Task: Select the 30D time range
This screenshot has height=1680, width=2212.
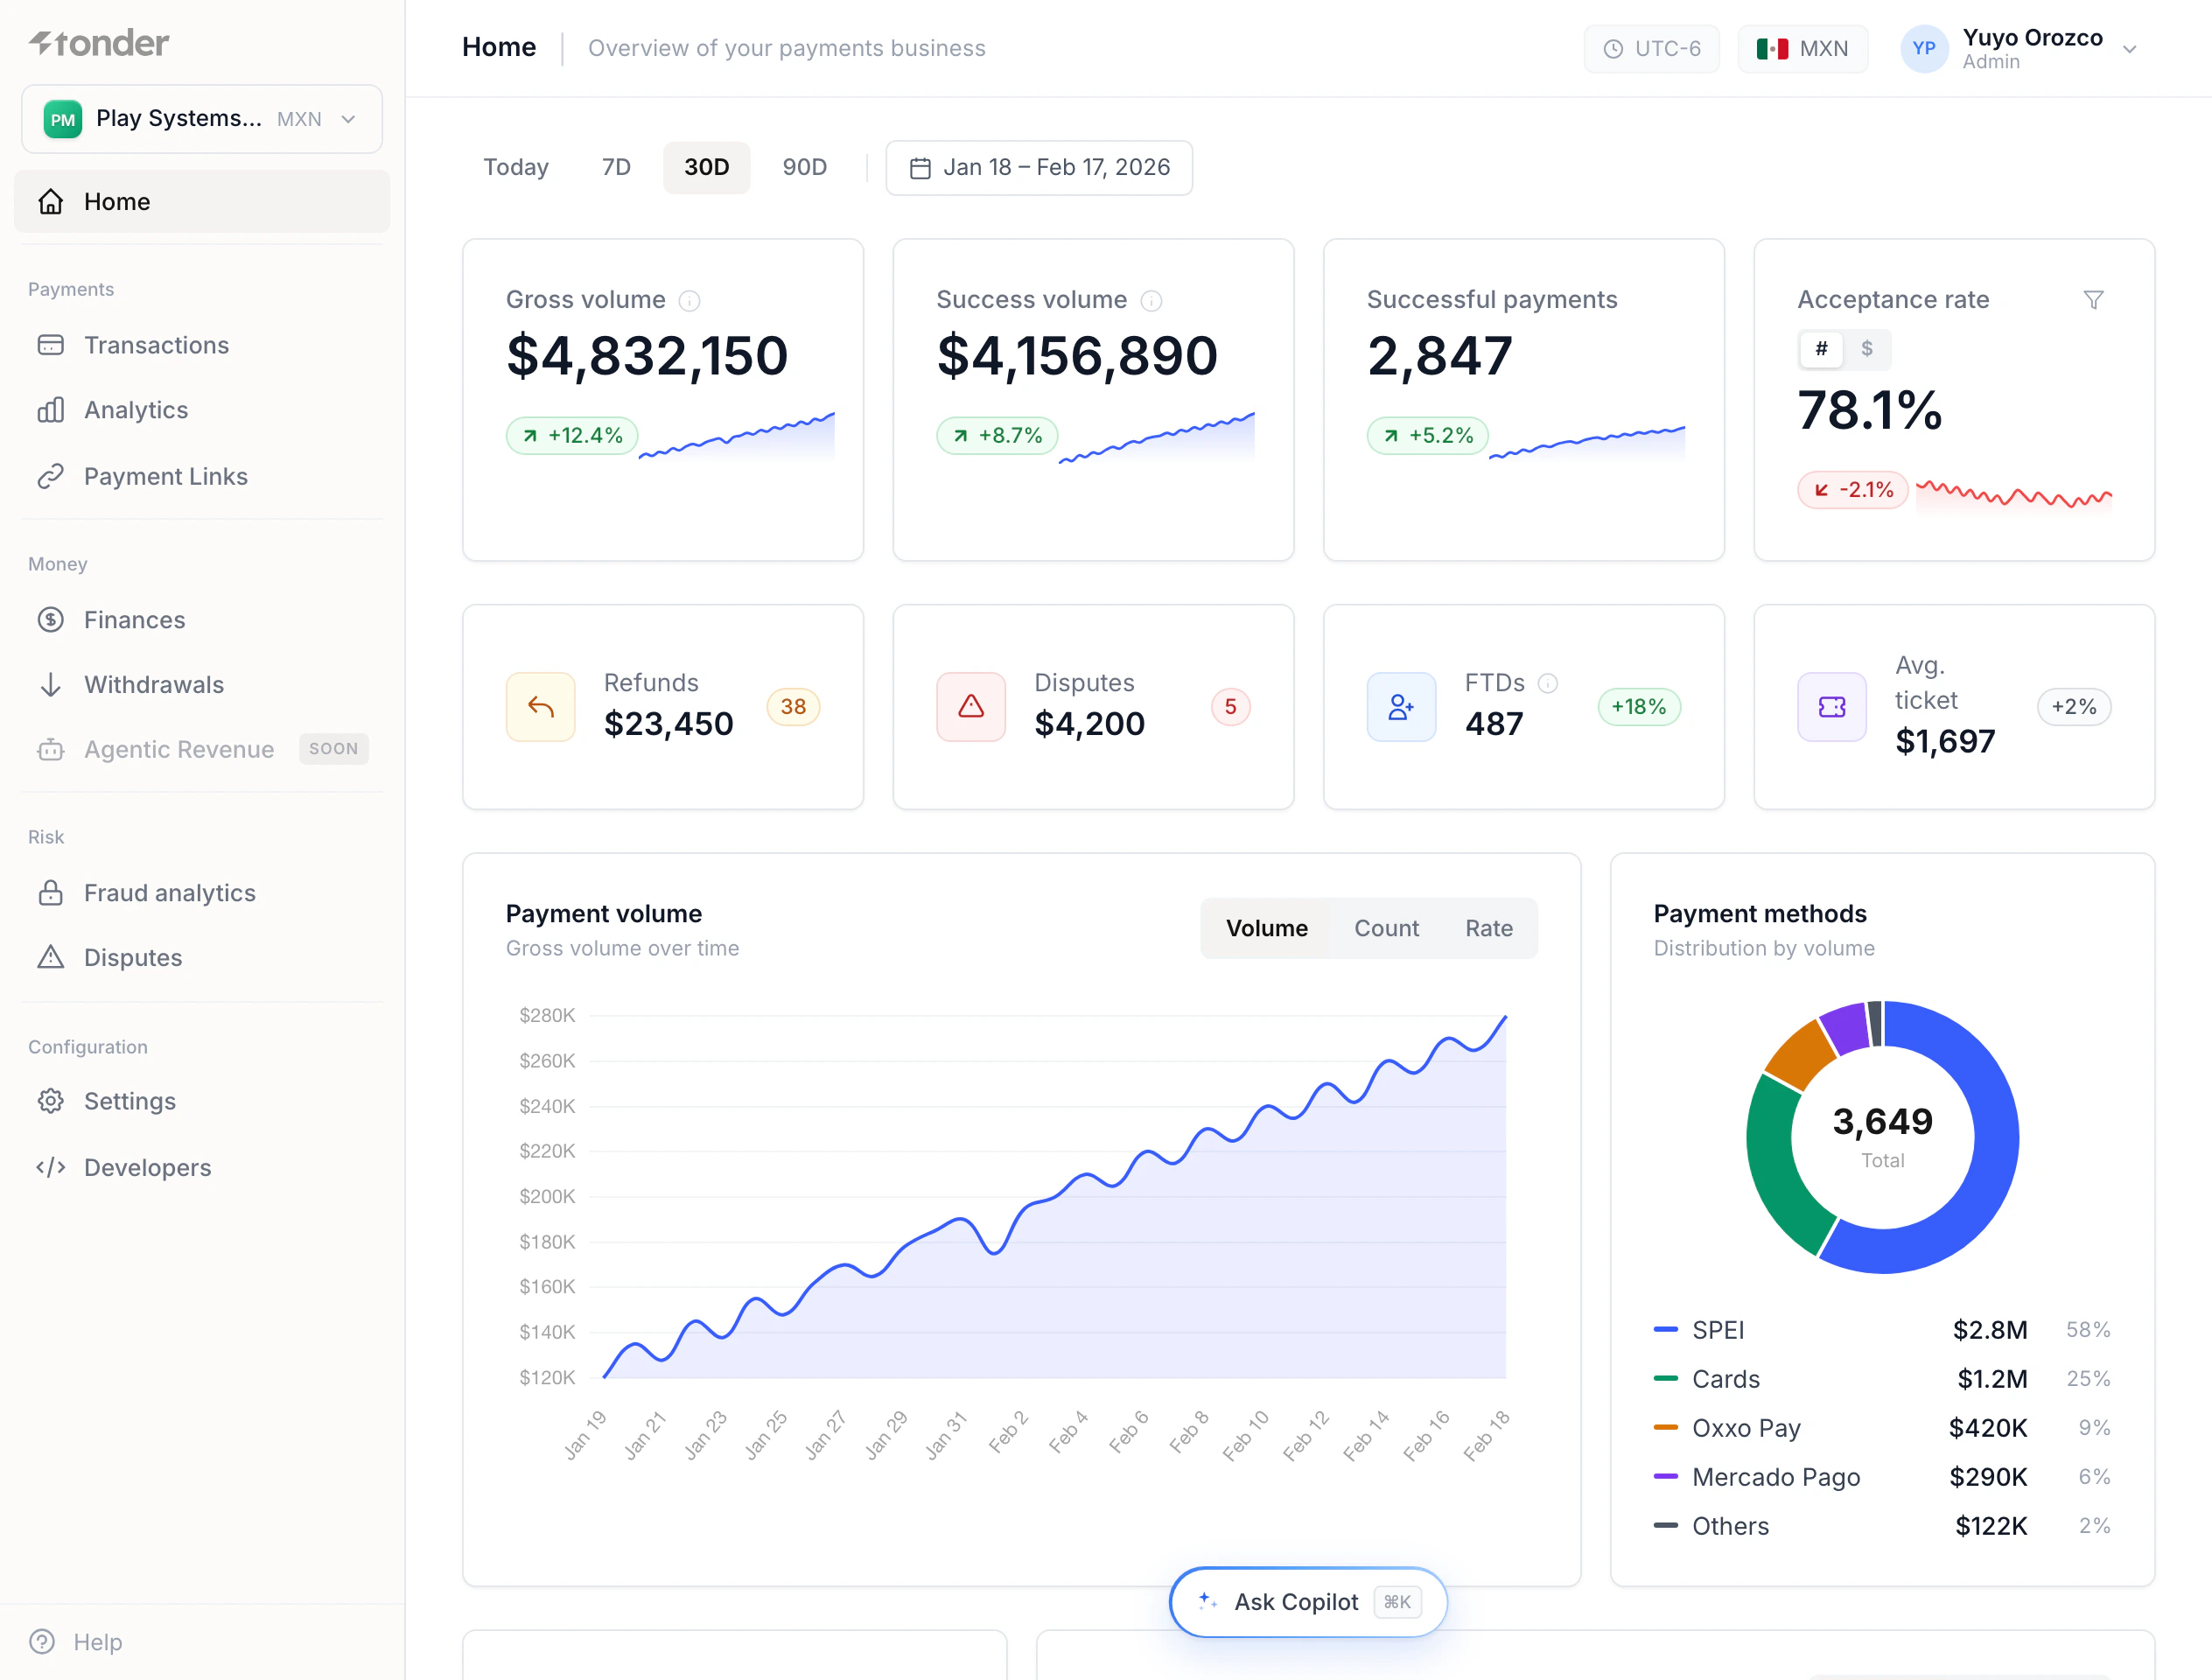Action: 707,168
